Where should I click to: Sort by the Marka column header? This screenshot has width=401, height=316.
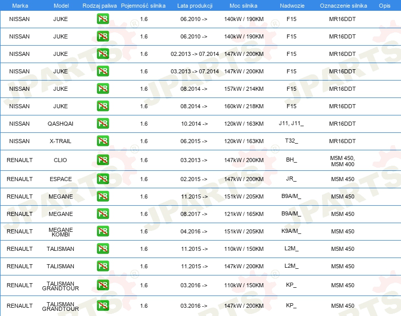(20, 6)
